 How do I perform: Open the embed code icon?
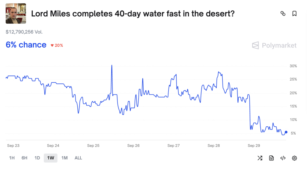[283, 158]
